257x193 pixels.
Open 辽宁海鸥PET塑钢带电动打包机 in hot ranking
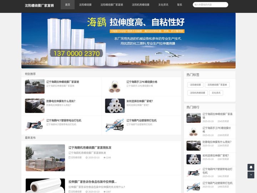(x=217, y=171)
